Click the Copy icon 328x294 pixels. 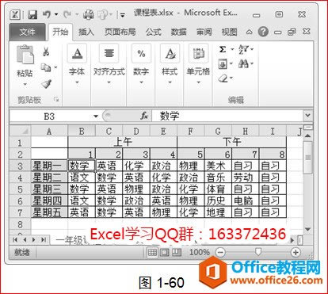(46, 67)
